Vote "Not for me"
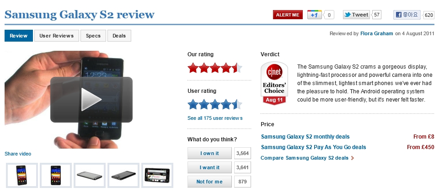 [x=209, y=182]
